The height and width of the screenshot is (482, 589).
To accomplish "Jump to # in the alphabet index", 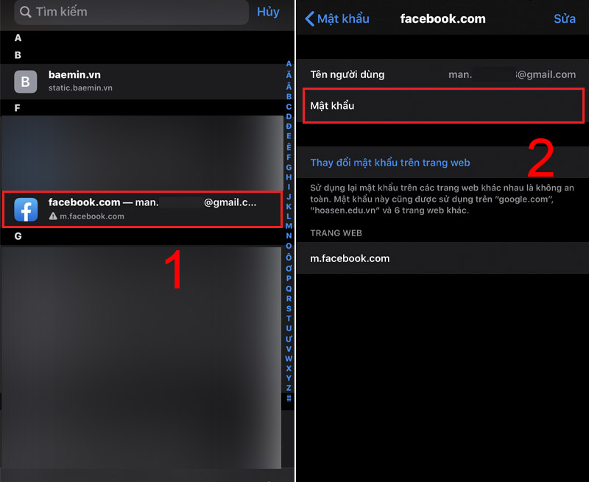I will [289, 398].
